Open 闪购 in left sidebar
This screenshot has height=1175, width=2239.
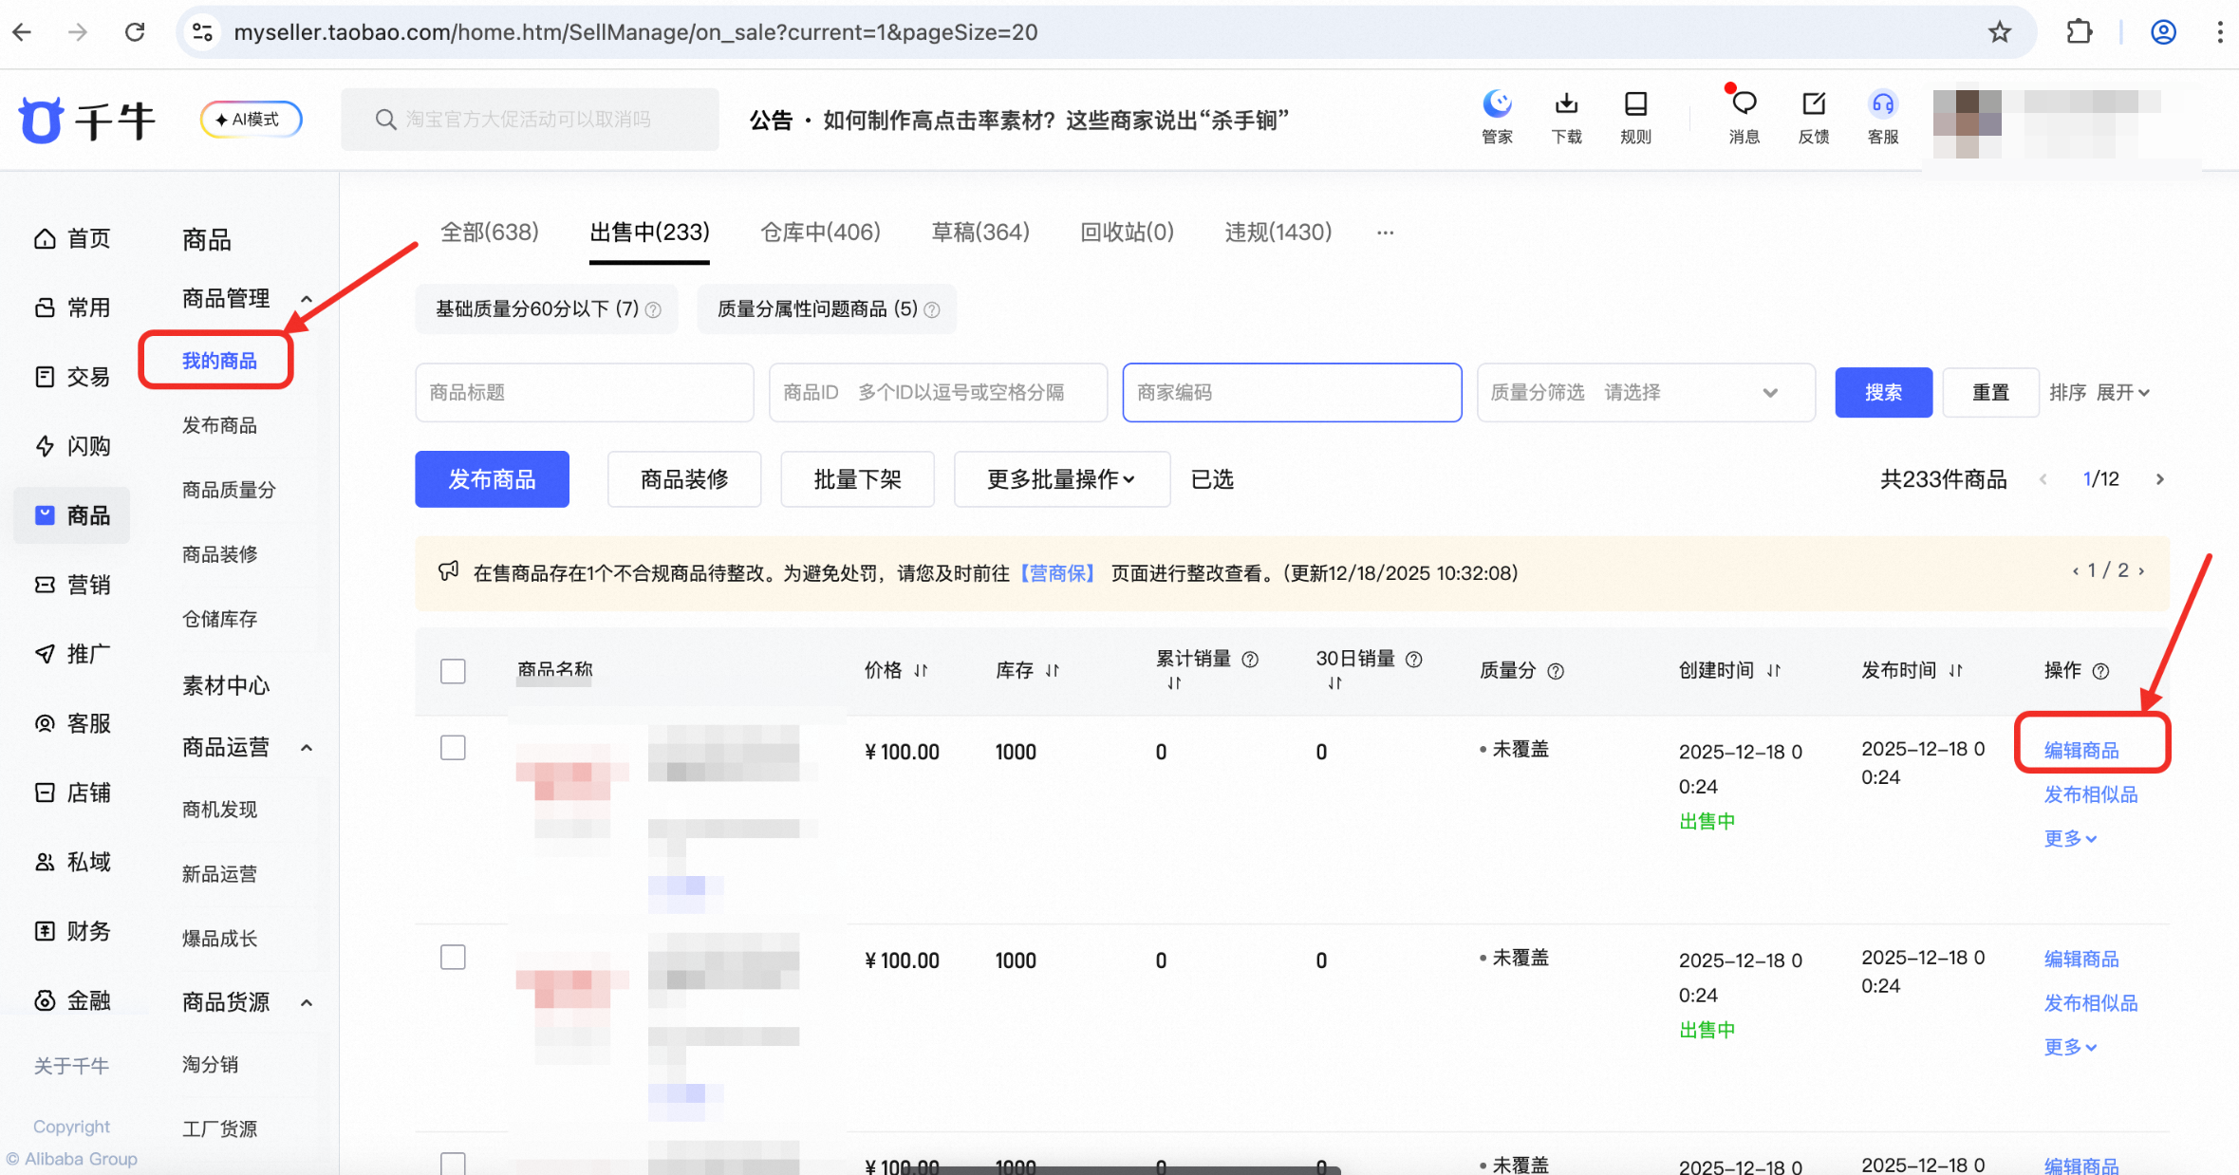tap(72, 446)
